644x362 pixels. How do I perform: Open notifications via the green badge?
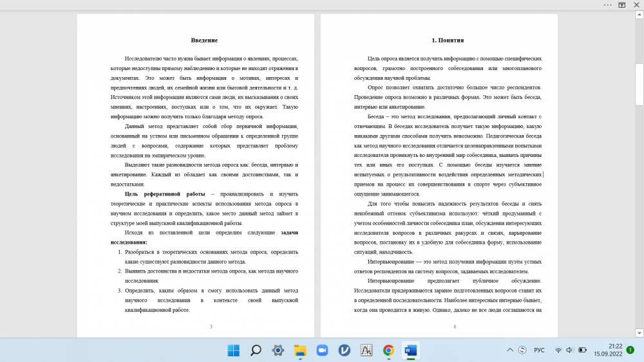(x=630, y=350)
